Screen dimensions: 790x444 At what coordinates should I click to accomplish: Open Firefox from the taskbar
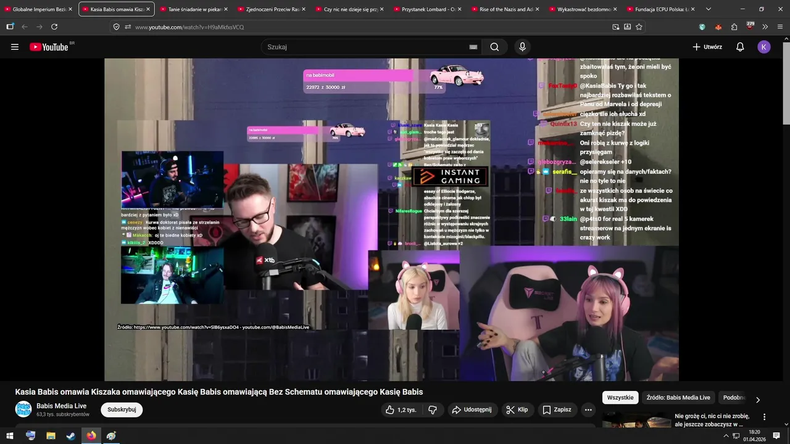pos(91,435)
